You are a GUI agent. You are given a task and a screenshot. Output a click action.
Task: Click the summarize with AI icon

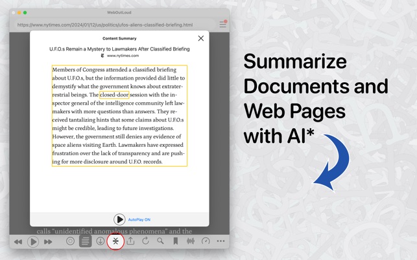(x=115, y=241)
